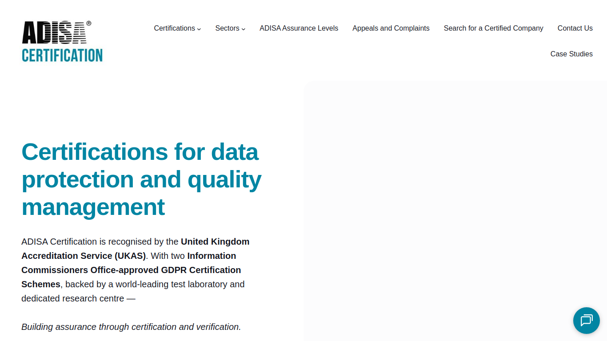Viewport: 607px width, 341px height.
Task: Click the ADISA Certification logo
Action: point(62,41)
